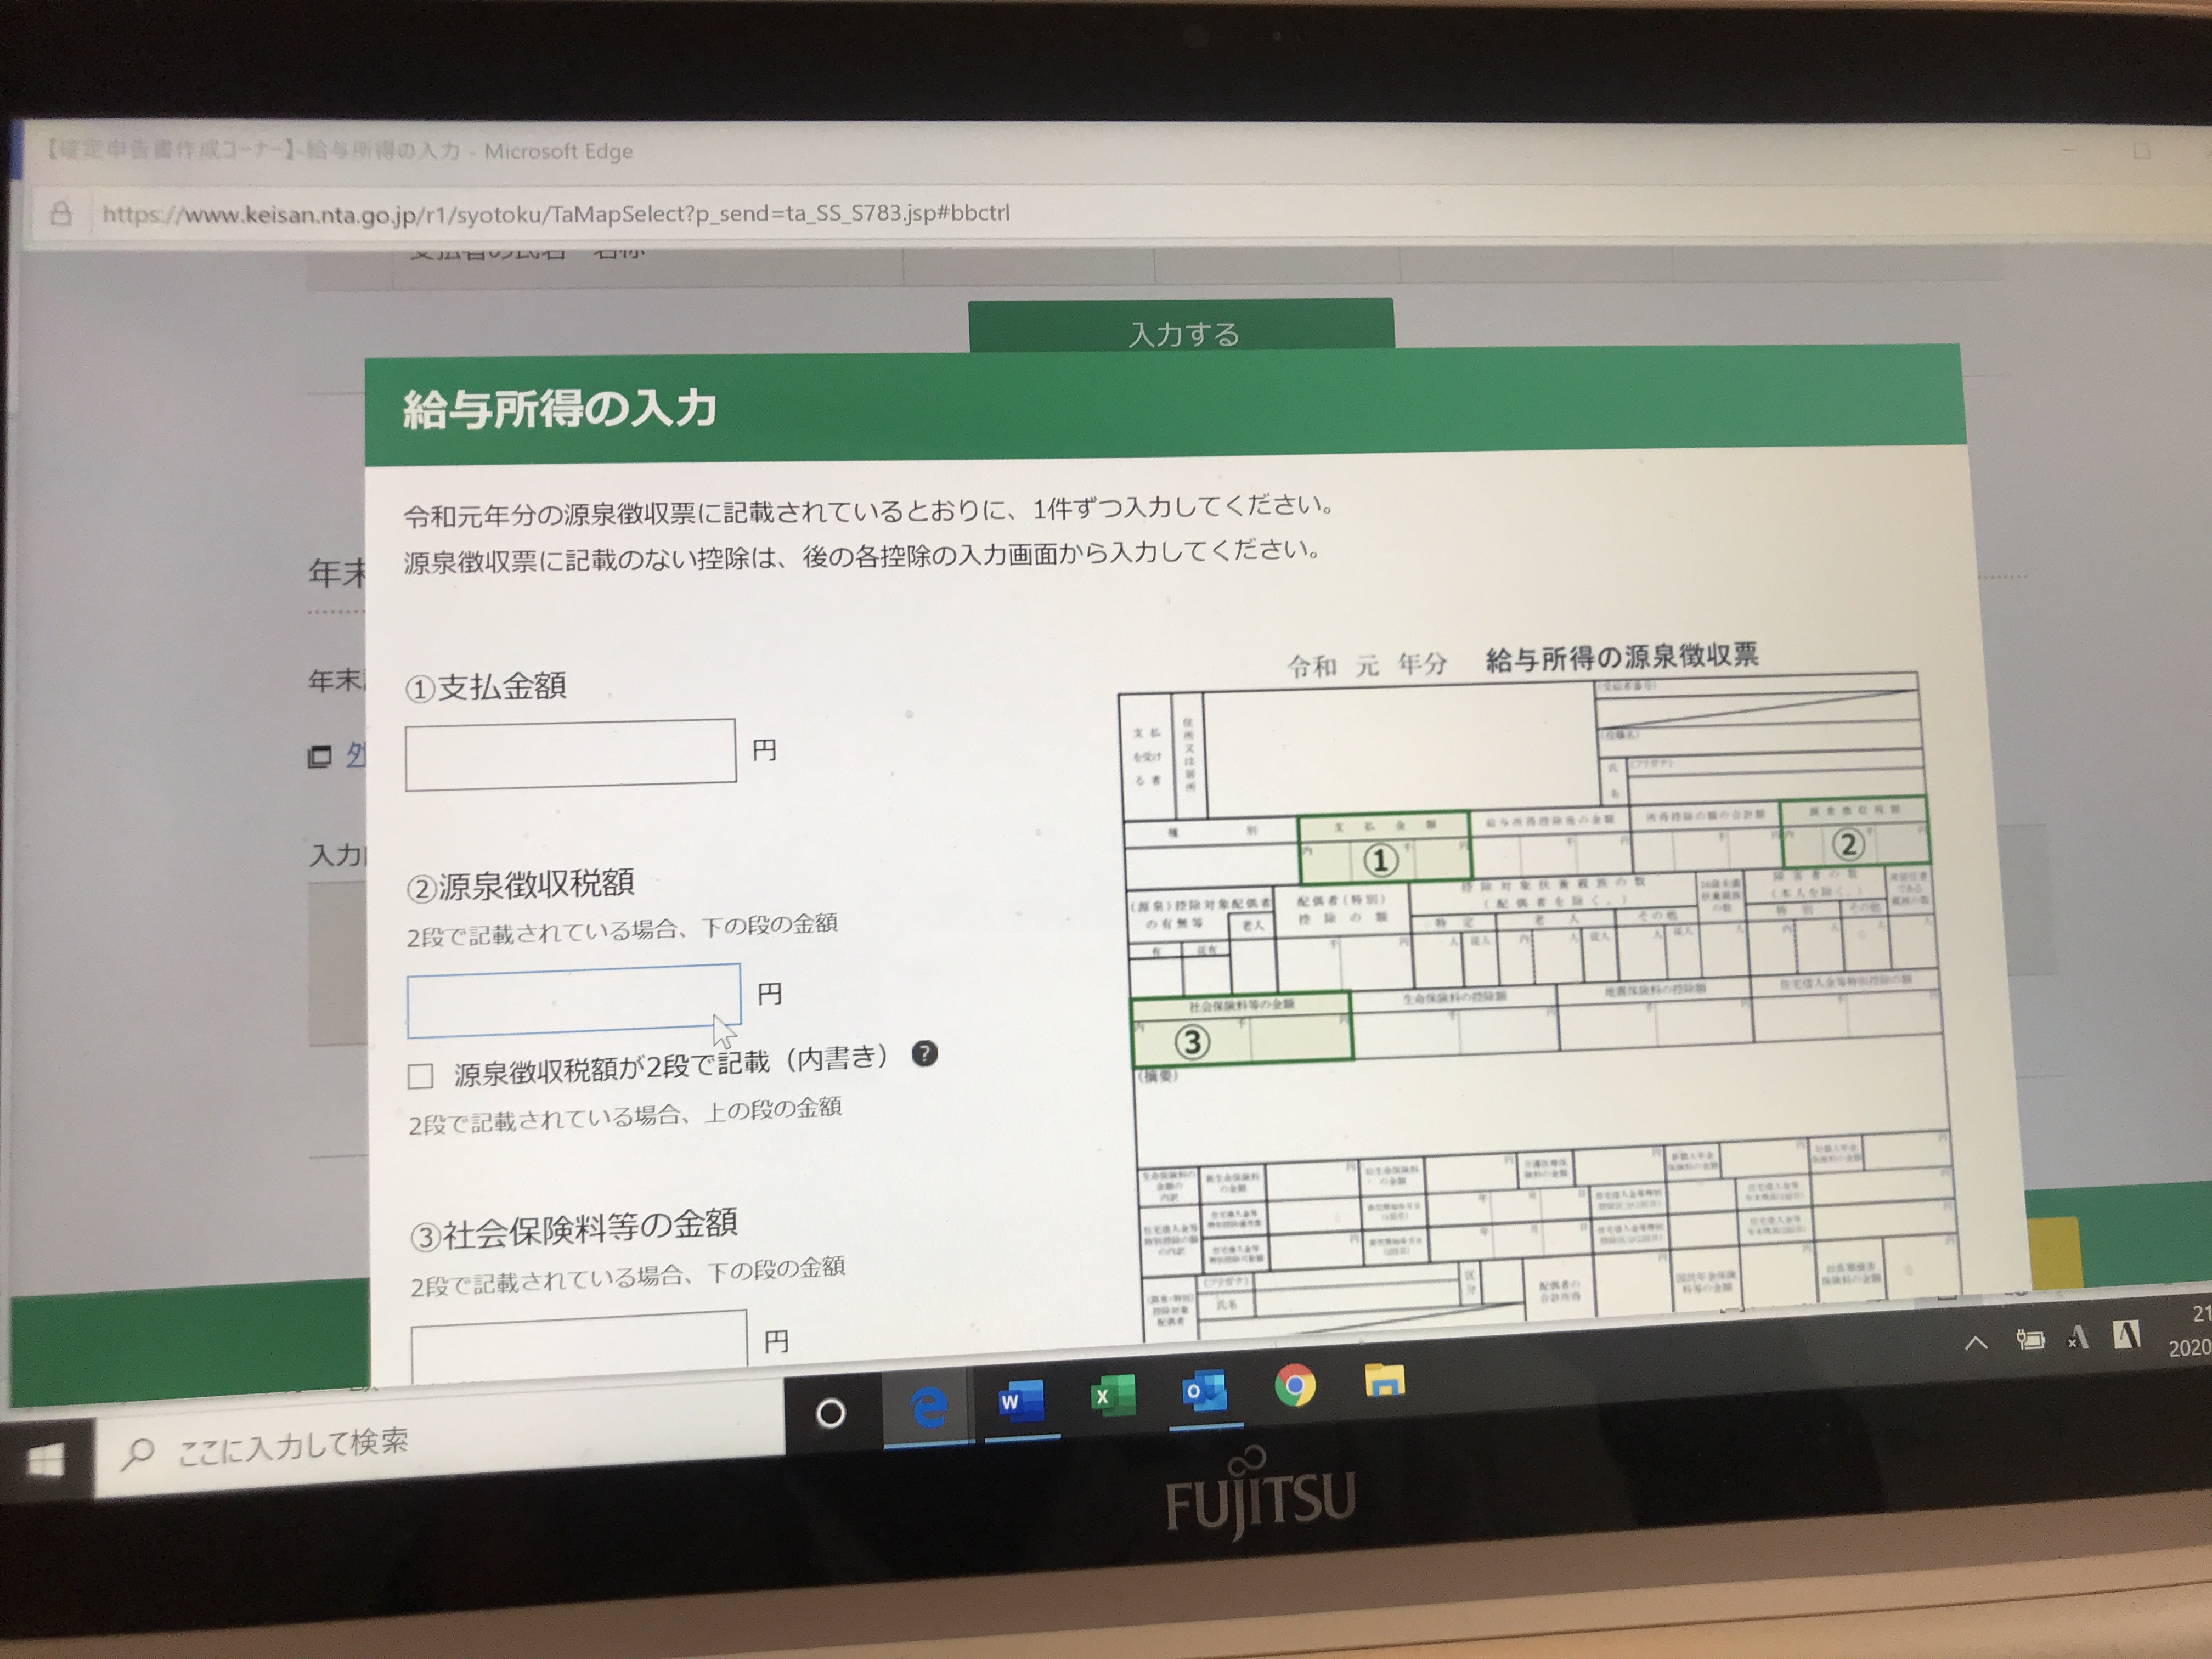Open Word from the taskbar
The height and width of the screenshot is (1659, 2212).
click(x=1021, y=1401)
